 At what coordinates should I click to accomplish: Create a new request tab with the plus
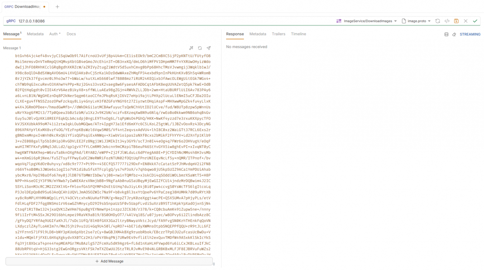click(57, 7)
